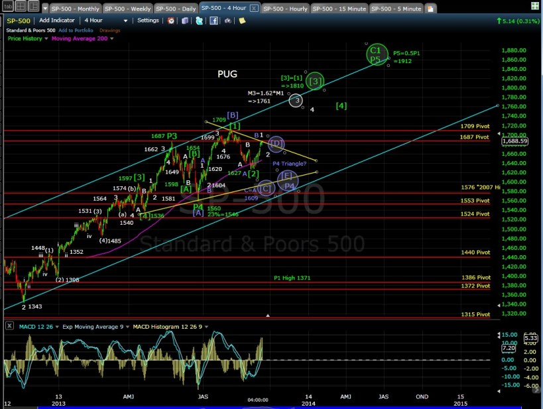This screenshot has width=543, height=409.
Task: Select the SP-500 - 4 Hour tab
Action: pyautogui.click(x=223, y=8)
